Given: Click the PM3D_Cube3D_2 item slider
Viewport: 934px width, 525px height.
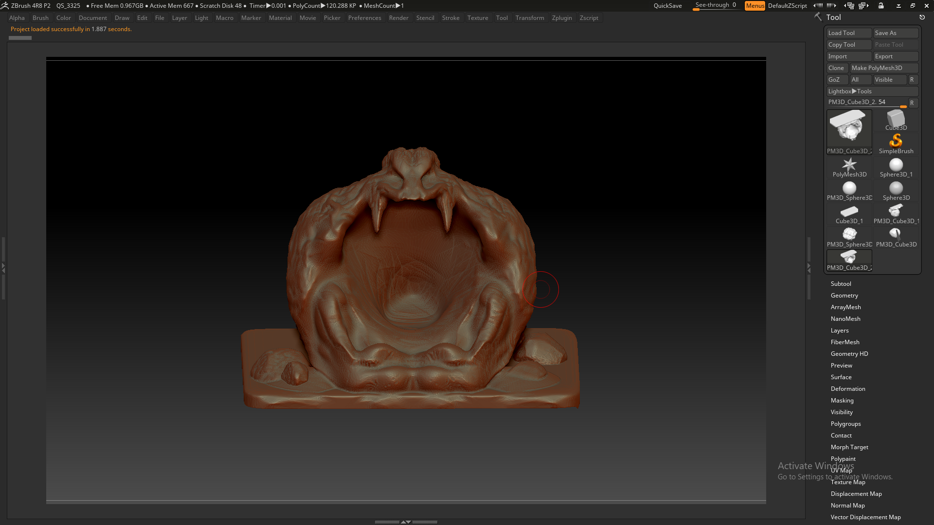Looking at the screenshot, I should pos(867,103).
